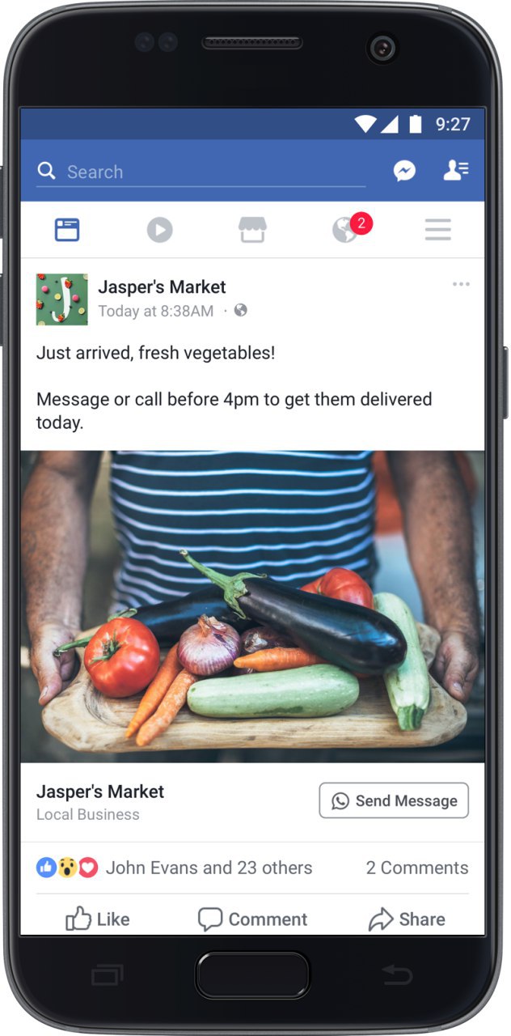
Task: Open Messenger from the top bar
Action: tap(404, 171)
